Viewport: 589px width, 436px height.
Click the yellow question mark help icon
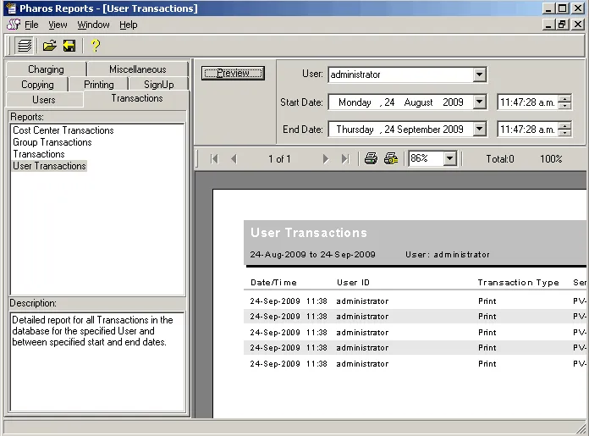(x=96, y=46)
